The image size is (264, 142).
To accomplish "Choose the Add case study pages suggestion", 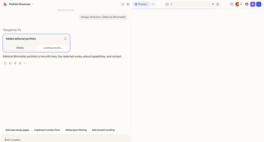I will tap(17, 130).
